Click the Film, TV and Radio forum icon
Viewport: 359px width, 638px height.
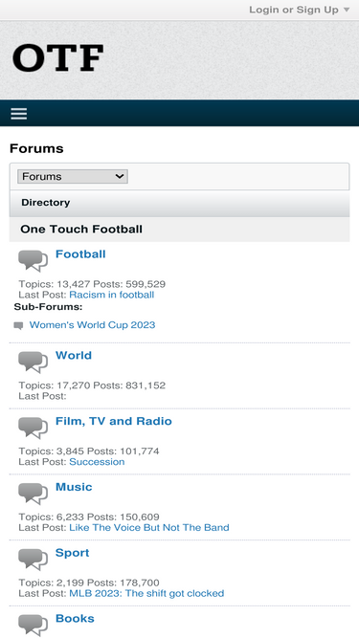(x=33, y=429)
